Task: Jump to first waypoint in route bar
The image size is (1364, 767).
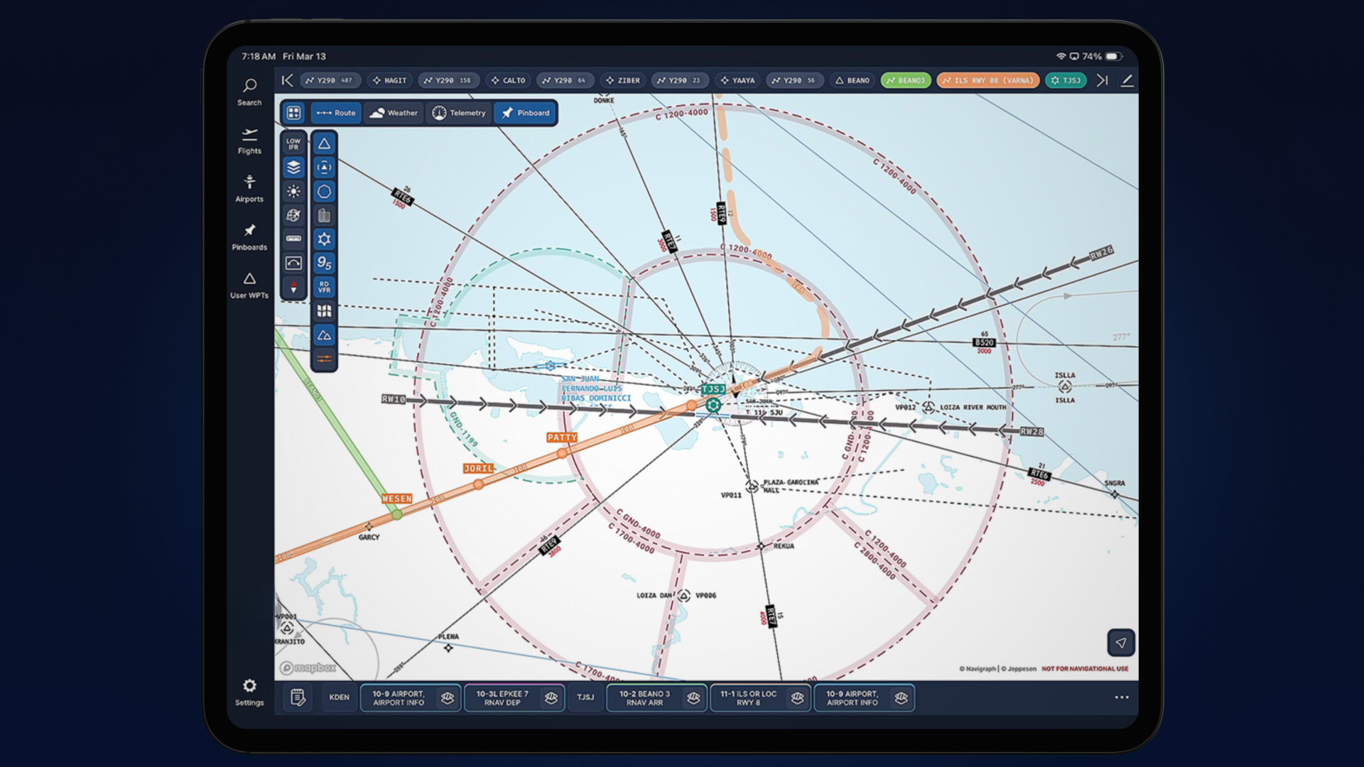Action: pyautogui.click(x=287, y=80)
